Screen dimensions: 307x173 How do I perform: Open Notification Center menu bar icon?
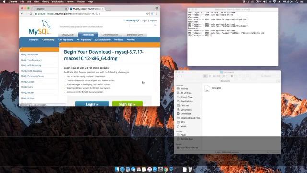pyautogui.click(x=302, y=2)
